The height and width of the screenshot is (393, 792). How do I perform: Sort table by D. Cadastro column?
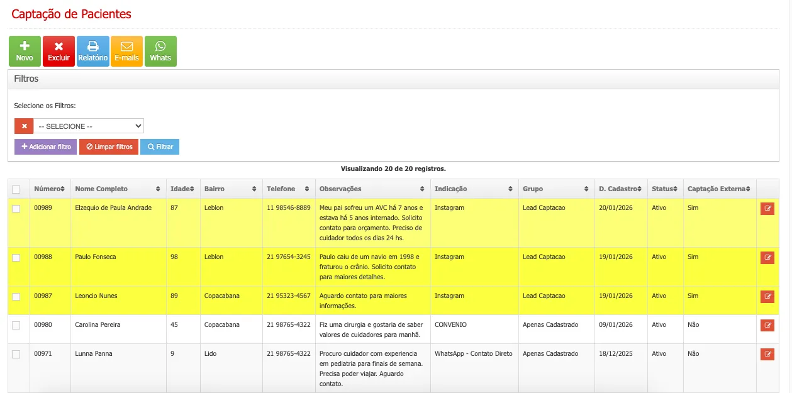(x=621, y=189)
